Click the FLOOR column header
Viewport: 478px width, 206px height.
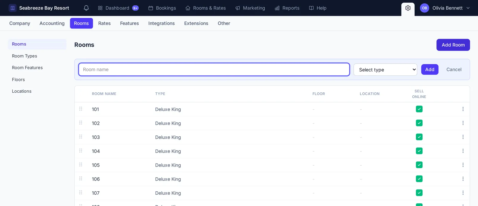coord(319,94)
